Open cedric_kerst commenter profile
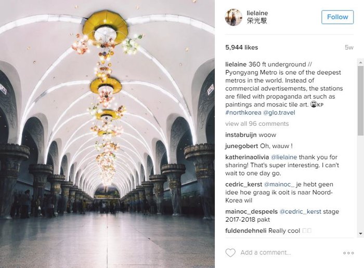This screenshot has width=364, height=268. [x=244, y=183]
